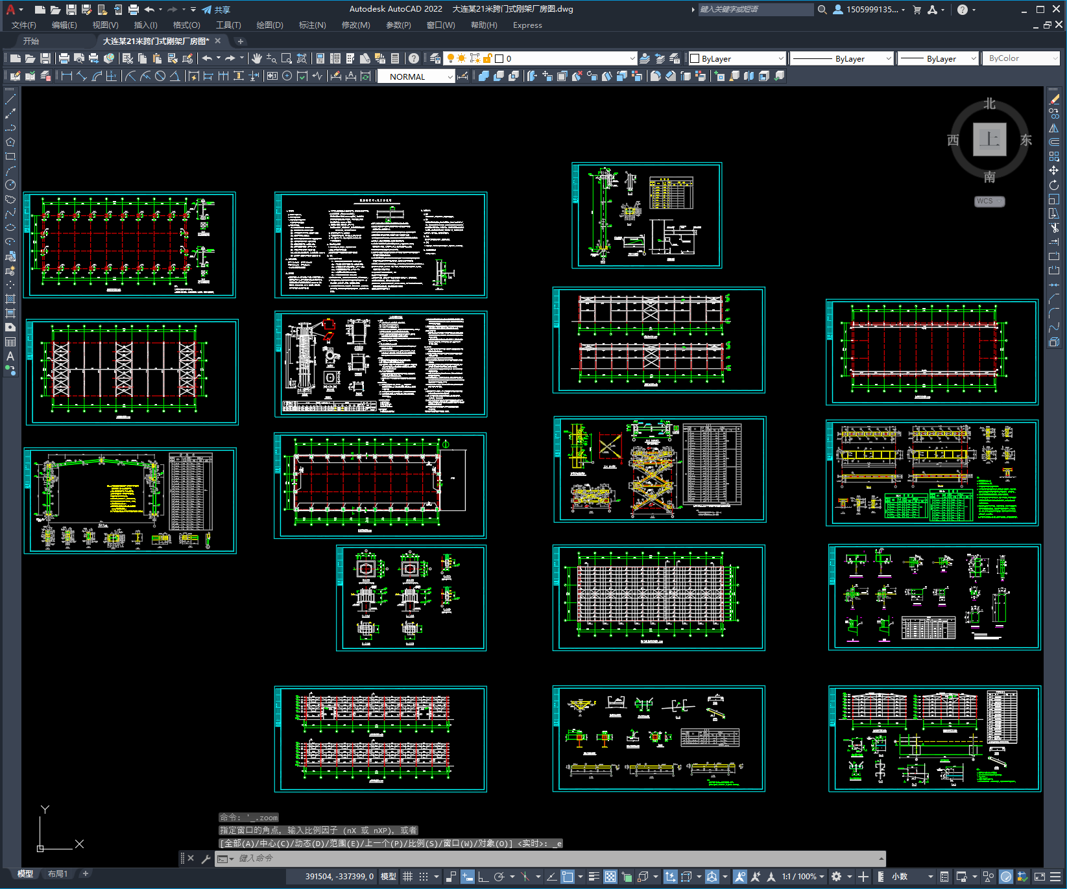This screenshot has width=1067, height=889.
Task: Open the QuickCalc calculator icon
Action: pos(395,58)
